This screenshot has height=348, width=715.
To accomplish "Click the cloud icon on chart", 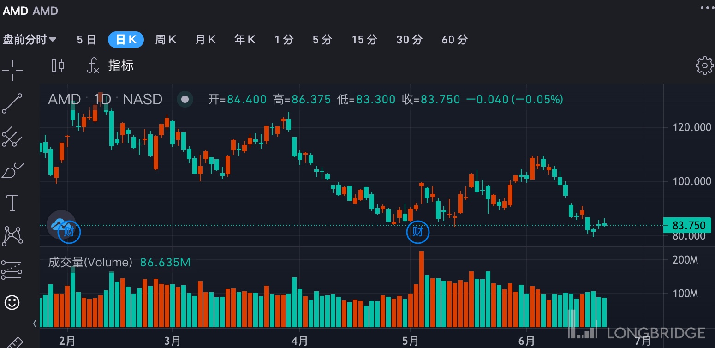I will coord(60,224).
